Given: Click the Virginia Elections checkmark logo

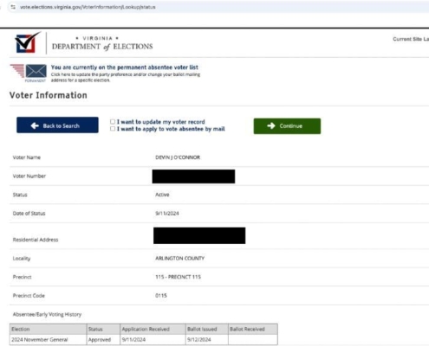Looking at the screenshot, I should 28,42.
